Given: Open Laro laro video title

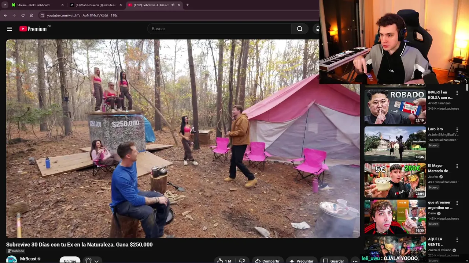Looking at the screenshot, I should click(435, 129).
